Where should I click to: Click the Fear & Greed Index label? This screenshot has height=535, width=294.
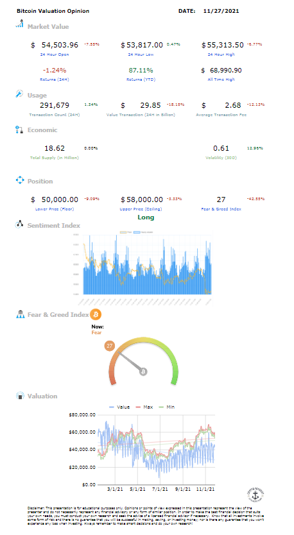pyautogui.click(x=221, y=209)
